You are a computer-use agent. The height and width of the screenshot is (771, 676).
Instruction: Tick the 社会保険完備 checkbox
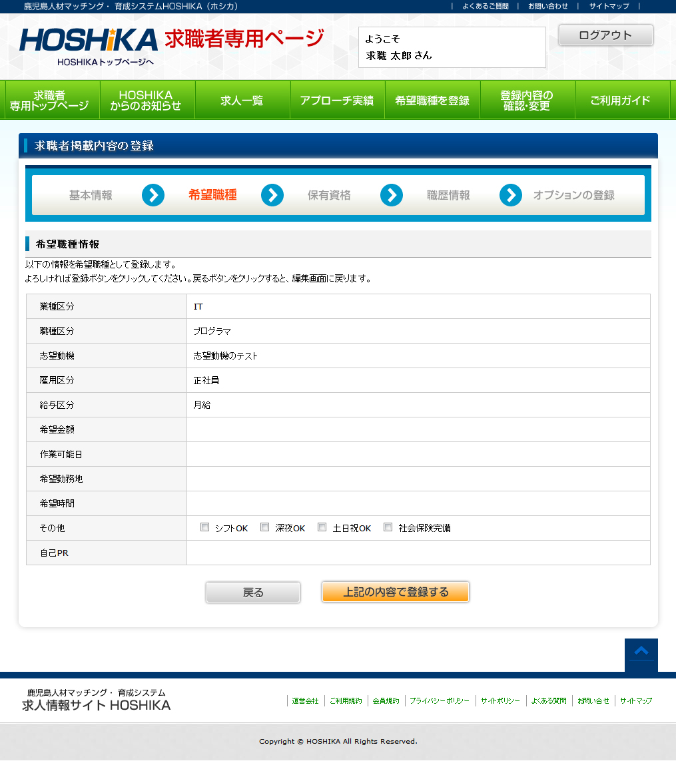[x=388, y=527]
